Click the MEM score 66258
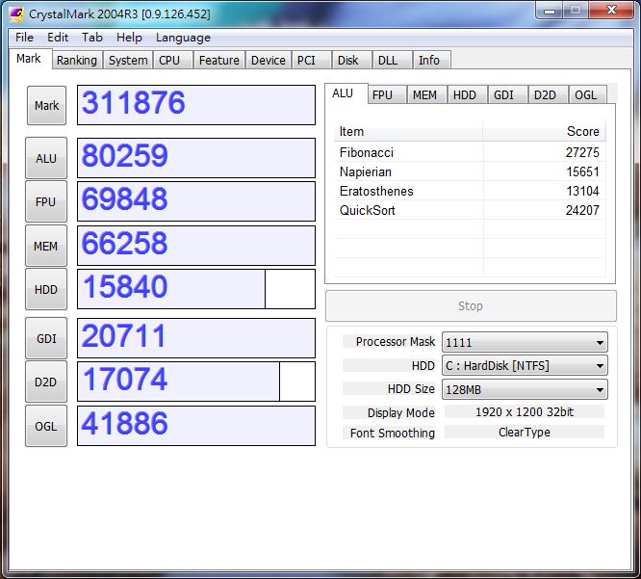Viewport: 641px width, 579px height. (x=196, y=246)
